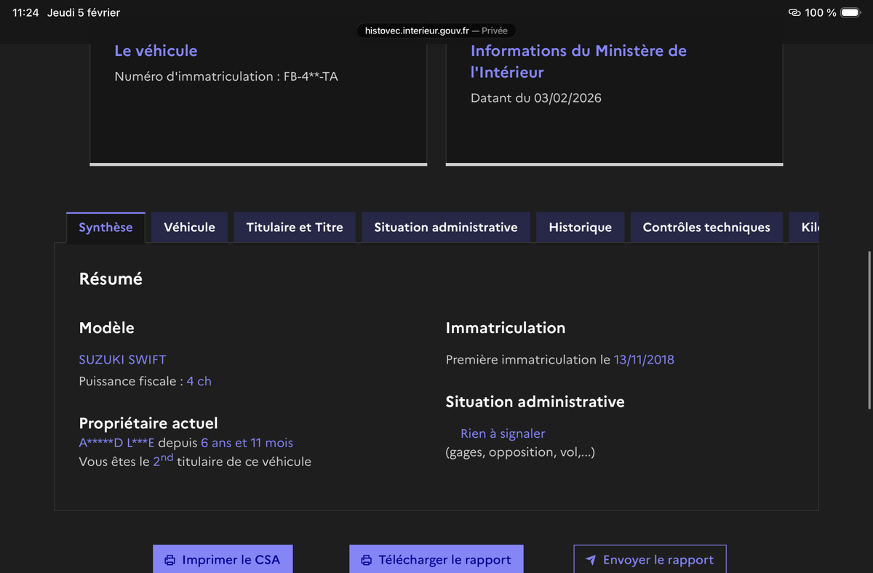873x573 pixels.
Task: Click the Imprimer le CSA button
Action: (222, 559)
